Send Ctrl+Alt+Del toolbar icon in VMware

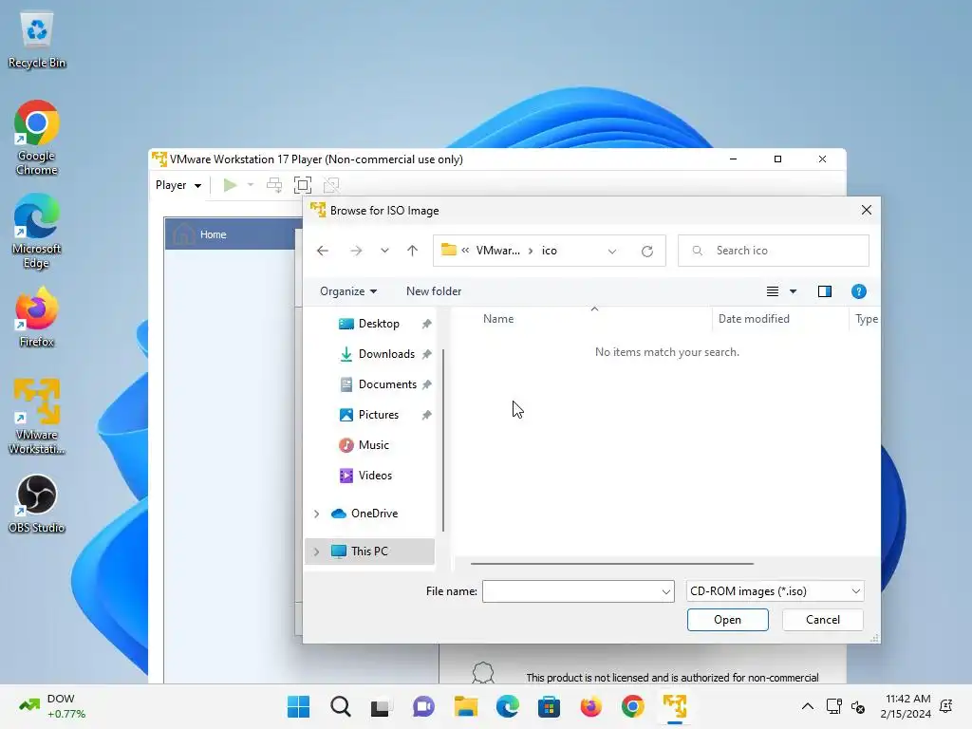[x=274, y=185]
